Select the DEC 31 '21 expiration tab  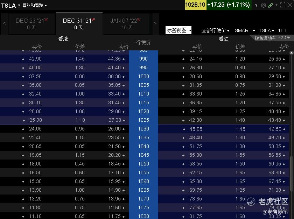(x=79, y=23)
